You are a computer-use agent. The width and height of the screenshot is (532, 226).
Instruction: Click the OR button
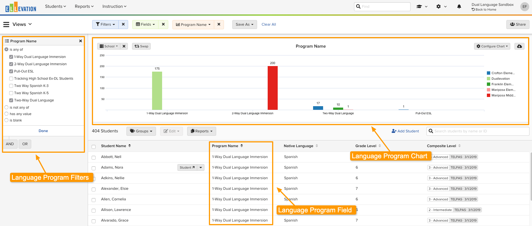coord(25,144)
